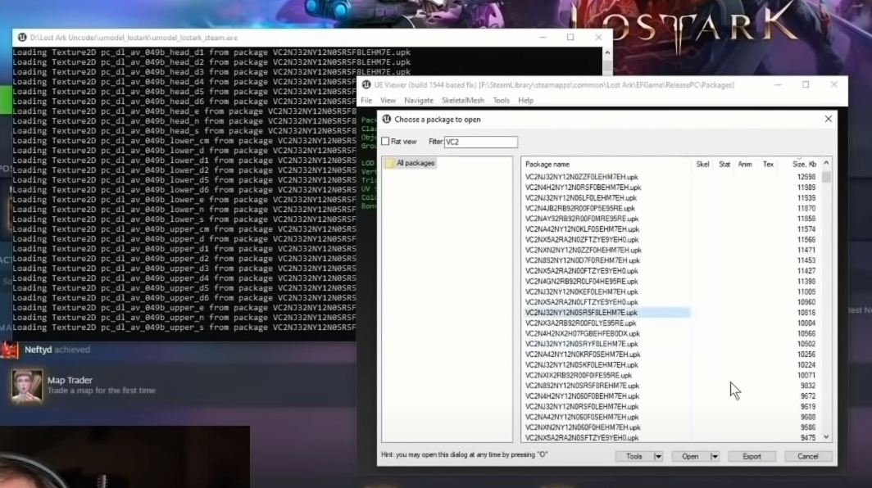
Task: Open the Tools menu in UE Viewer menu bar
Action: (501, 101)
